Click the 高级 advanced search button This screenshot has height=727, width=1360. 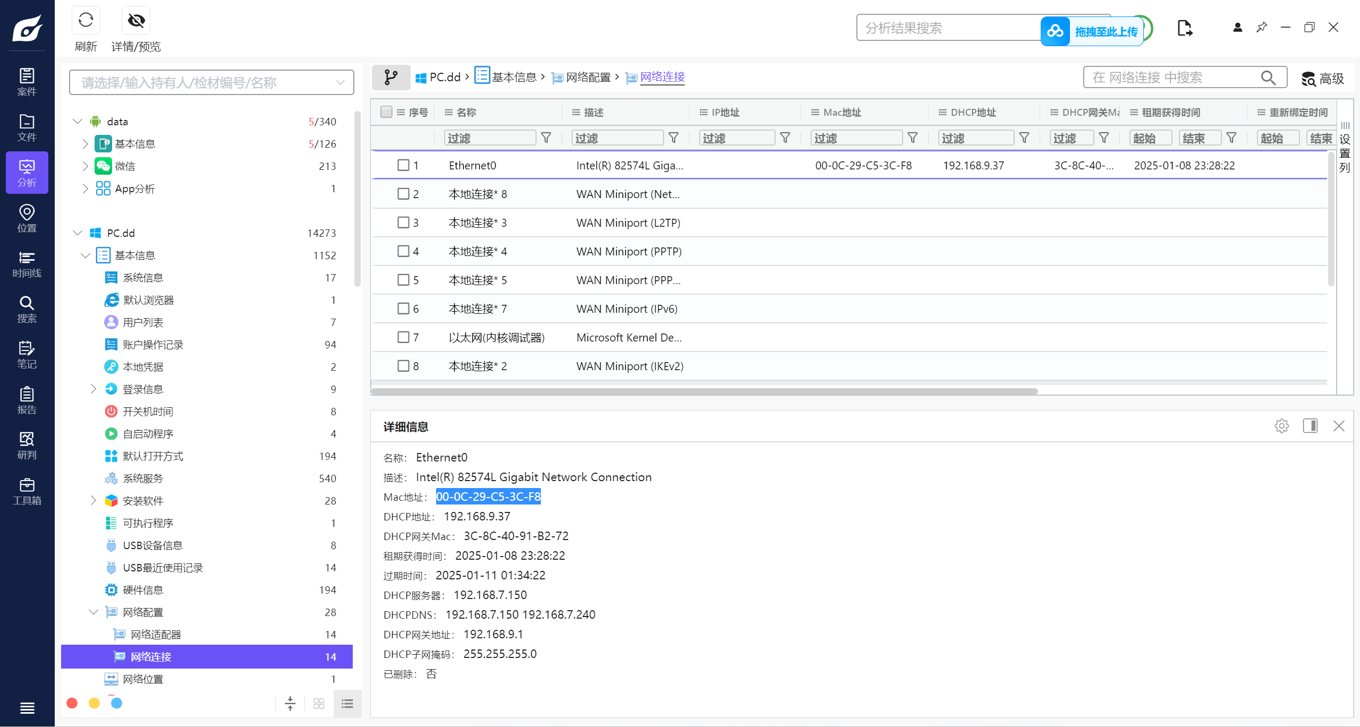(x=1322, y=79)
